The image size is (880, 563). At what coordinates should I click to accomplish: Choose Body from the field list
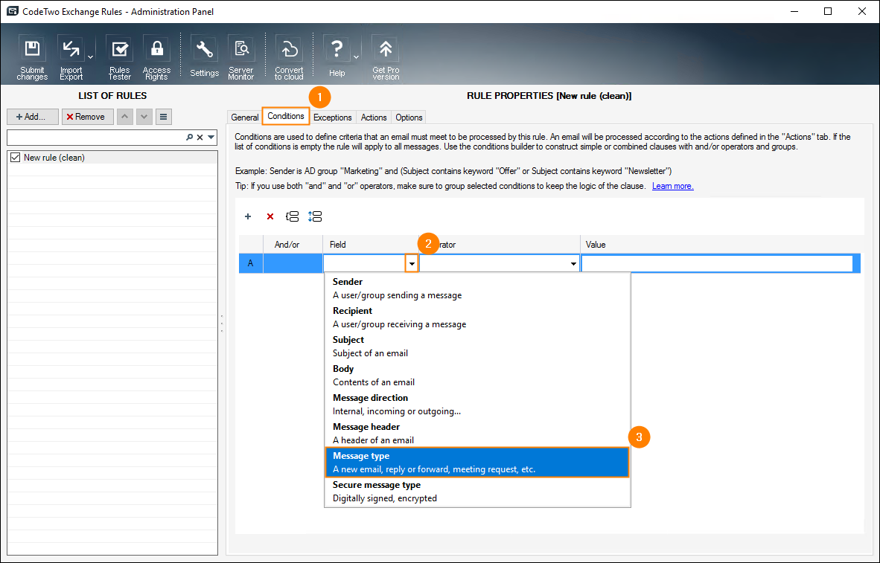[x=477, y=376]
